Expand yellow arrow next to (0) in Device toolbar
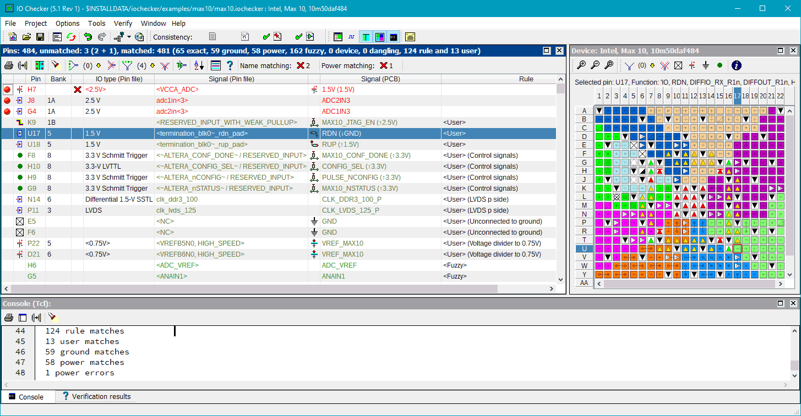This screenshot has width=801, height=416. pyautogui.click(x=652, y=65)
